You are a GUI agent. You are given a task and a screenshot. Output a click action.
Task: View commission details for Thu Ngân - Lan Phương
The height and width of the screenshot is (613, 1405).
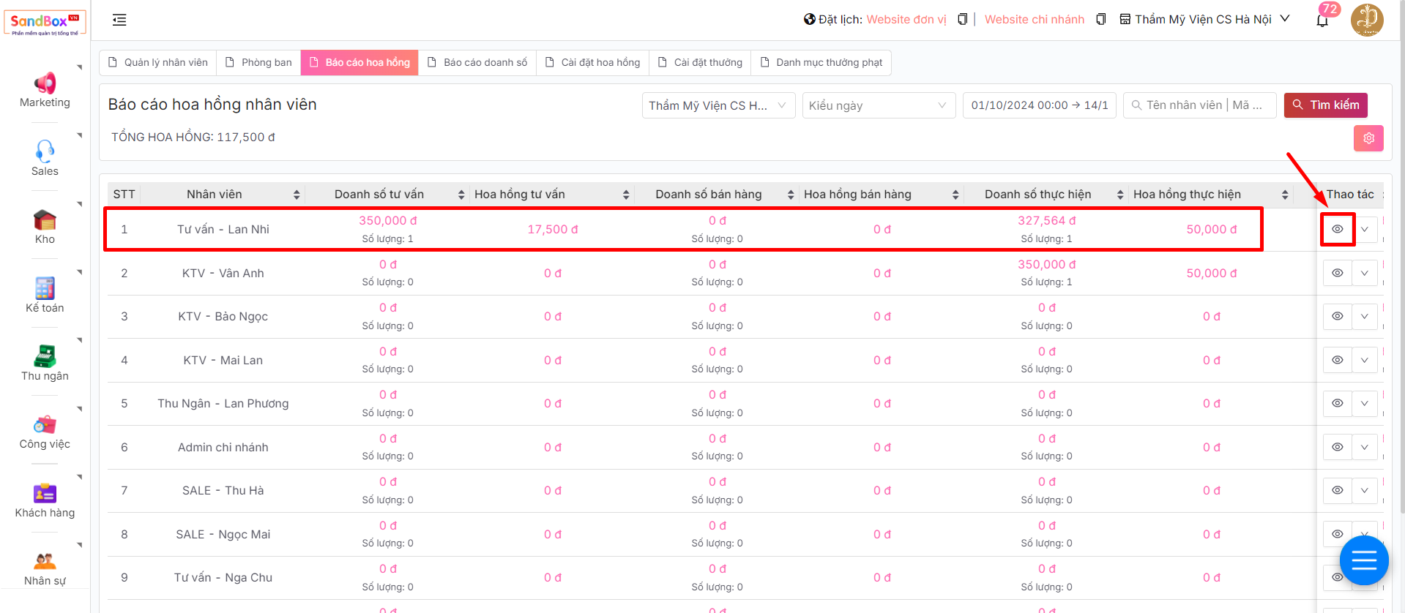(1337, 404)
